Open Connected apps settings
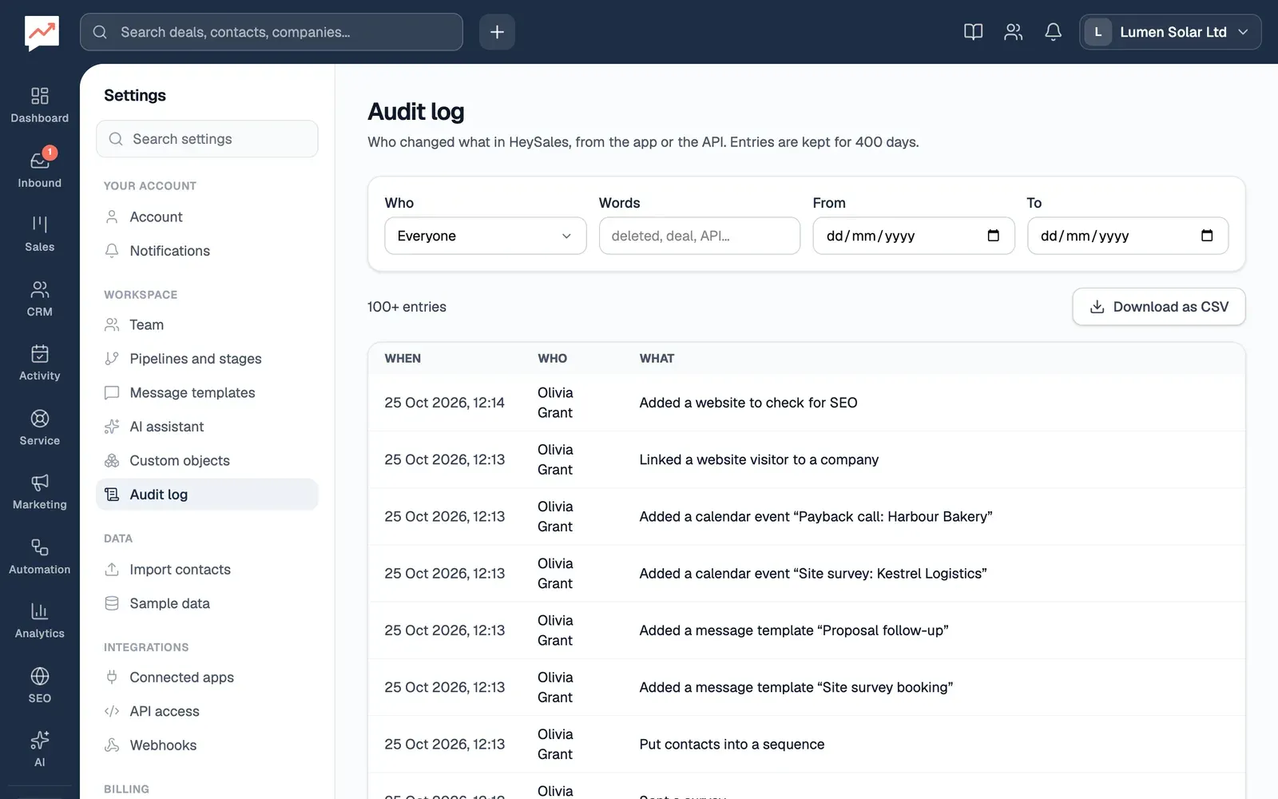Screen dimensions: 1278x799 pyautogui.click(x=207, y=678)
